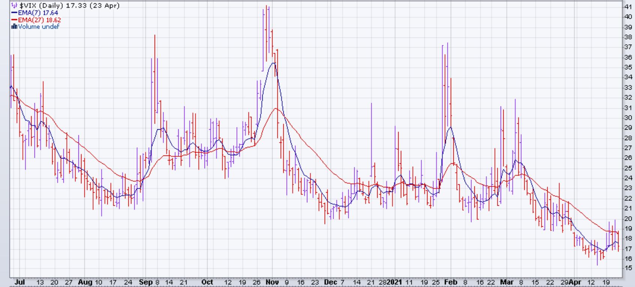Click the $VIX chart type icon in legend
The height and width of the screenshot is (287, 635).
(x=15, y=6)
